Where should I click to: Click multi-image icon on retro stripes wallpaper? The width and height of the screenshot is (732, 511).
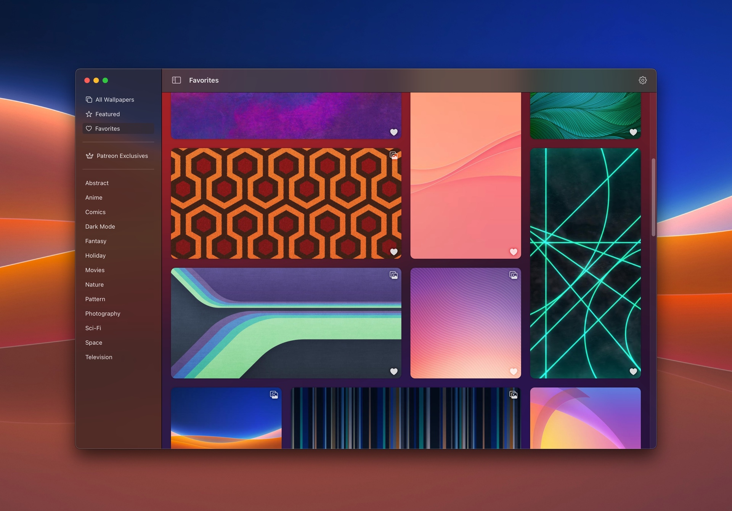click(393, 275)
